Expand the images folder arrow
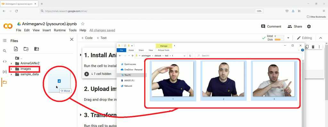The height and width of the screenshot is (127, 328). [12, 69]
